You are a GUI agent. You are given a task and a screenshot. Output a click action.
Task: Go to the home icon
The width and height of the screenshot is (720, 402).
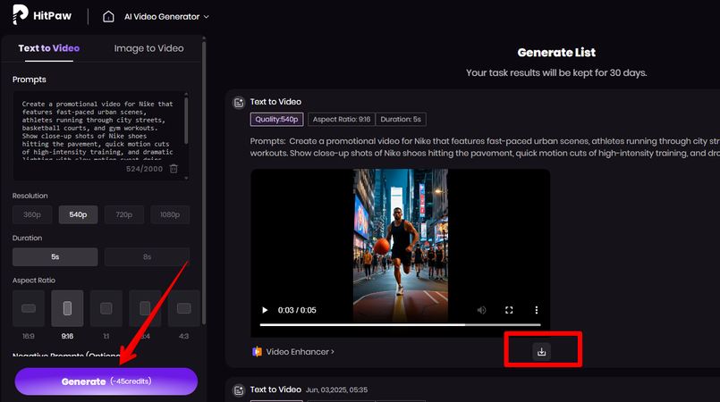point(108,16)
